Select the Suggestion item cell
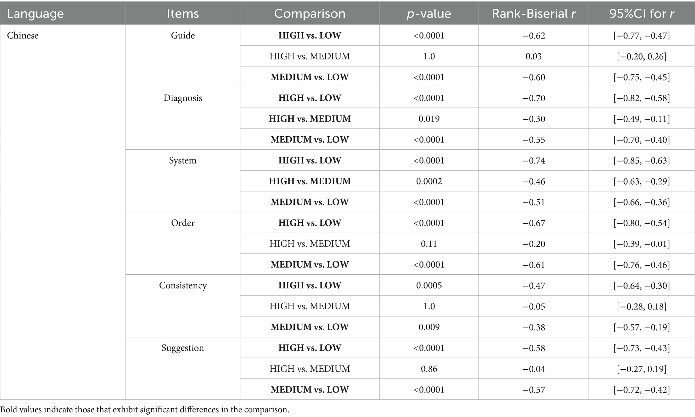 coord(183,348)
